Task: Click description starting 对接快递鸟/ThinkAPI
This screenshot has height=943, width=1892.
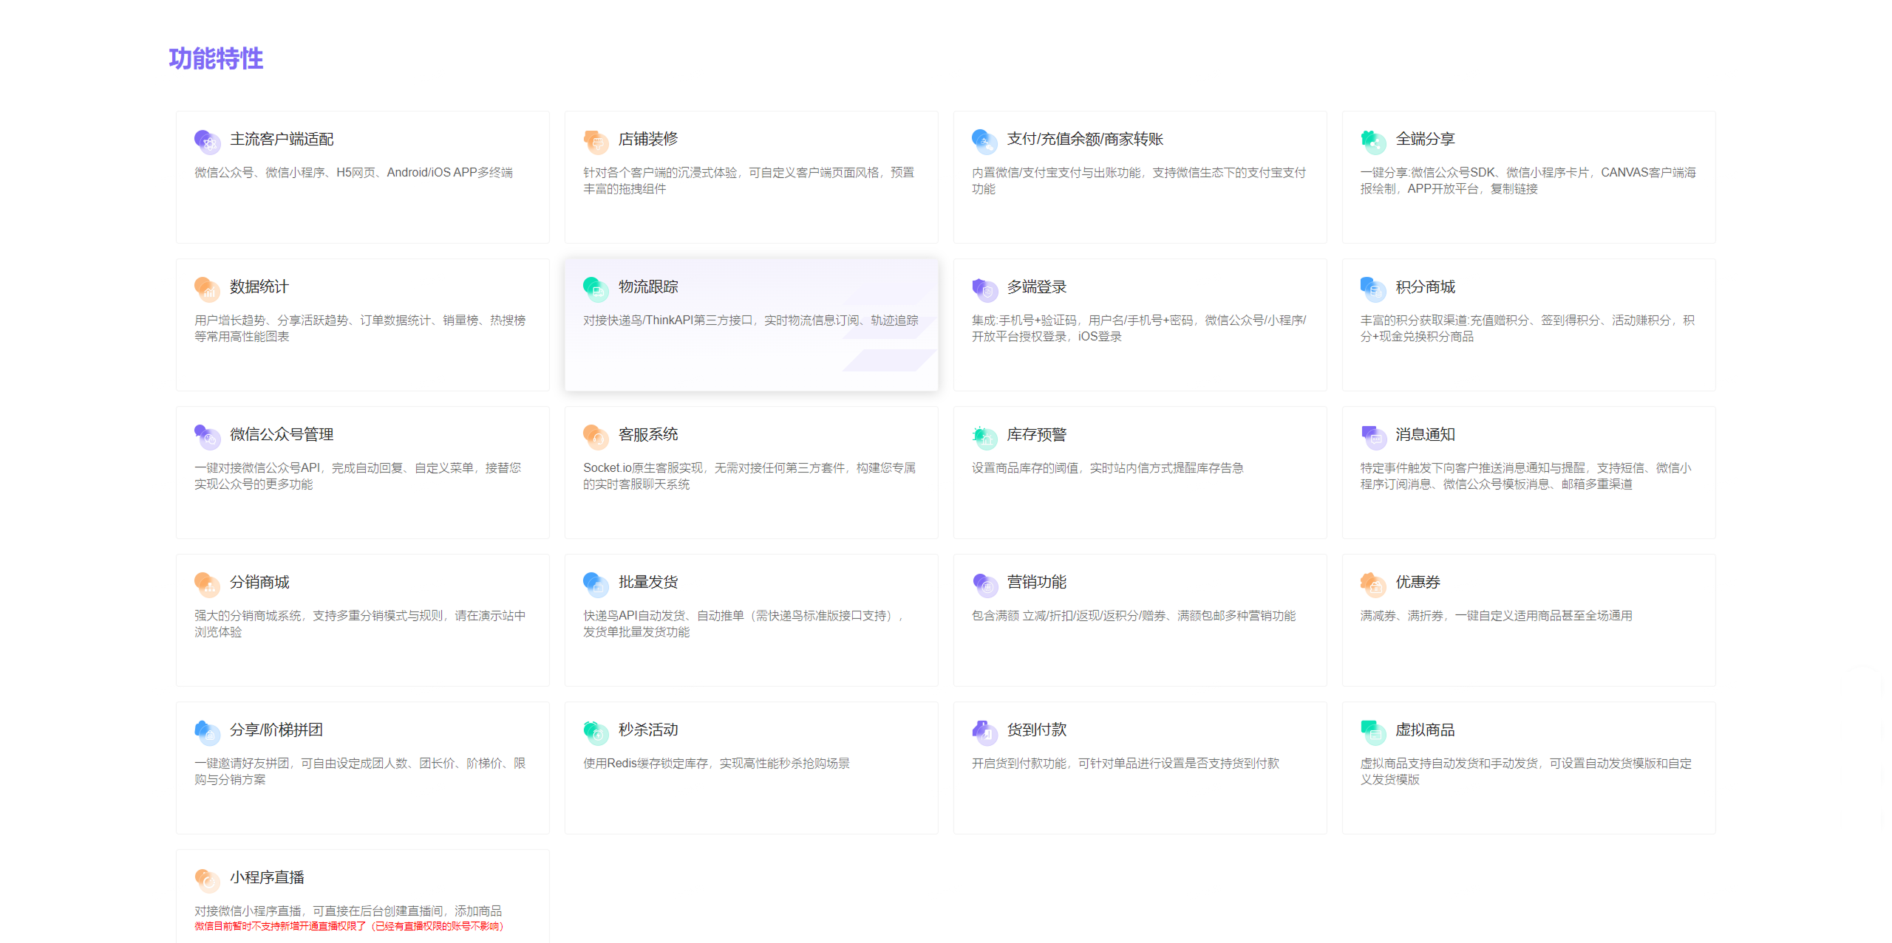Action: click(x=751, y=320)
